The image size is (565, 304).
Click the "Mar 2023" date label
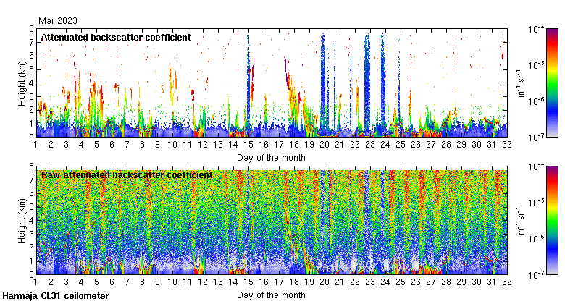pos(58,21)
